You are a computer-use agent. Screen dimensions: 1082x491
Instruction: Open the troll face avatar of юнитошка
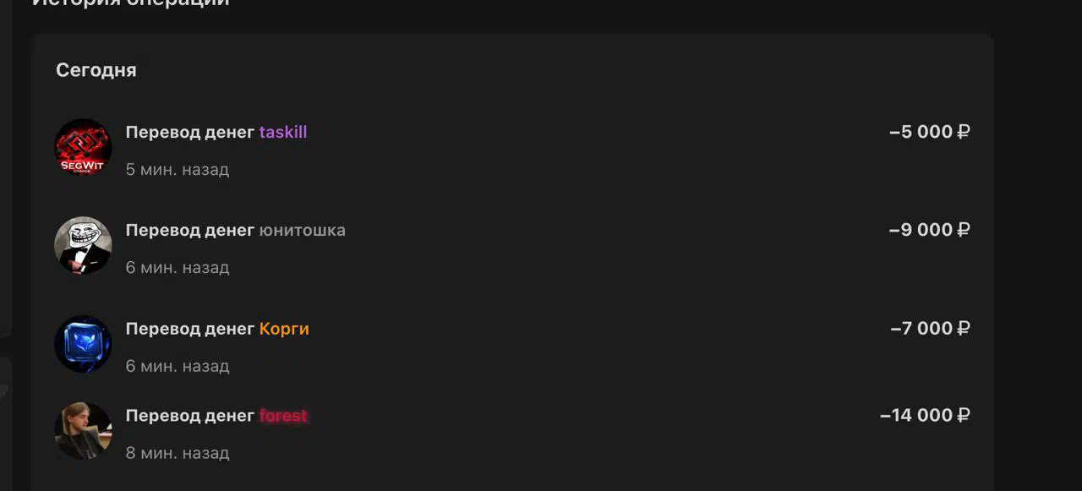pos(83,245)
